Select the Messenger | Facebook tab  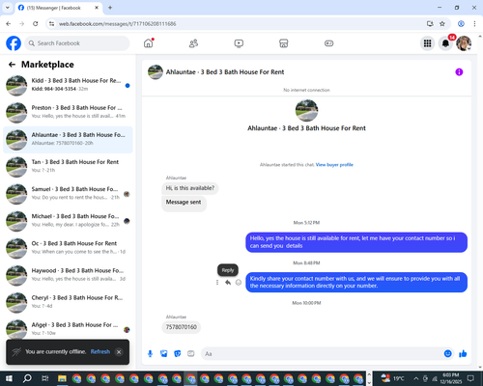pos(58,8)
